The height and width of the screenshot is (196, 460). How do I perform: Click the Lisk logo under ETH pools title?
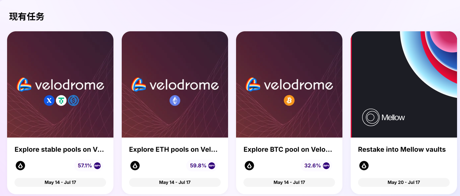tap(135, 166)
